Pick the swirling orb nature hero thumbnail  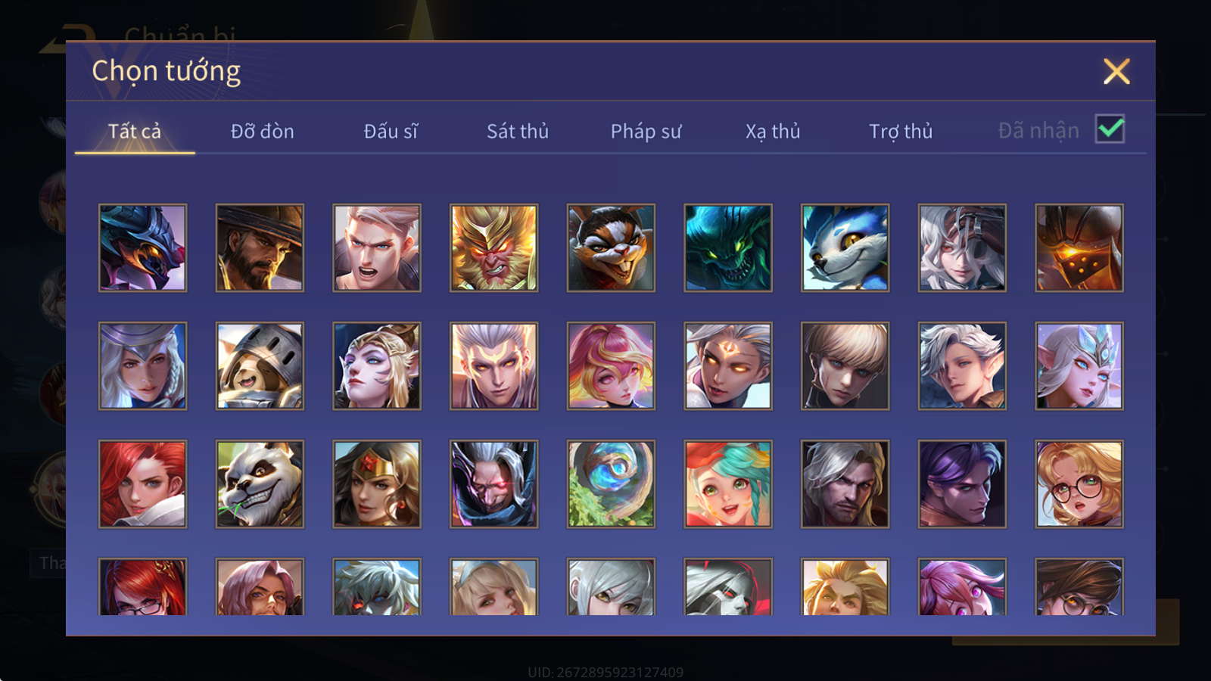point(611,484)
